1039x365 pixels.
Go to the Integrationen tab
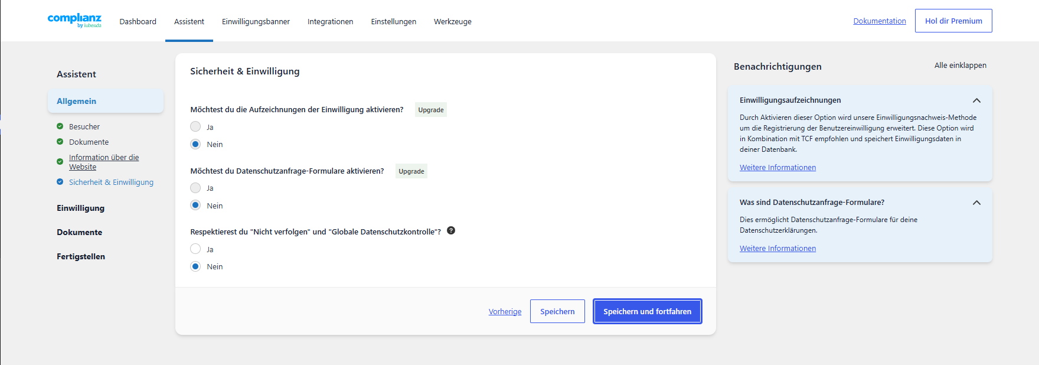pos(331,21)
